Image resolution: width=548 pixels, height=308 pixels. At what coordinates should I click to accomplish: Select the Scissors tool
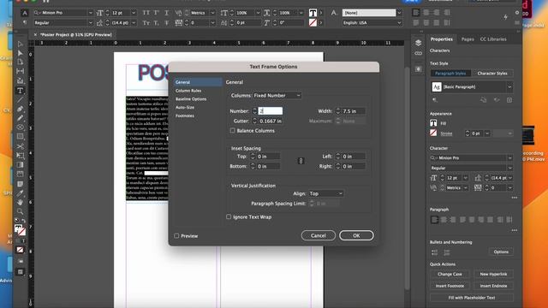coord(20,146)
